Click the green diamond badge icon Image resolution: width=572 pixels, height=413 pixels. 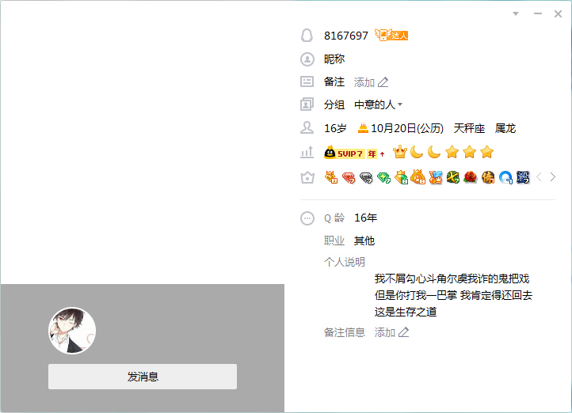[x=383, y=178]
